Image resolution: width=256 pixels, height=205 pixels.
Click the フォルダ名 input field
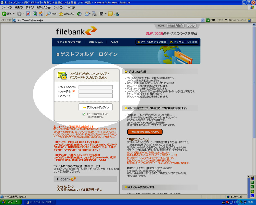click(95, 91)
